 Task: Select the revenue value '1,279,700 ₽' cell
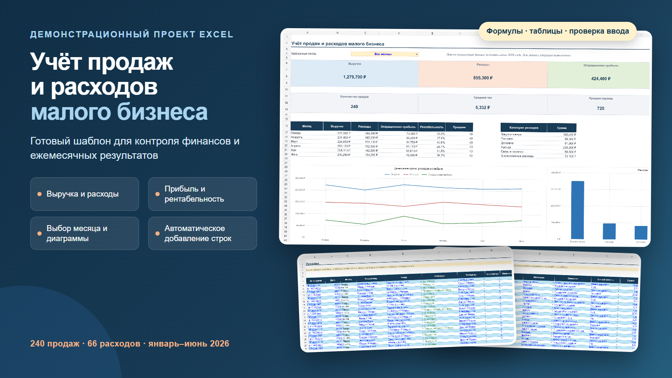coord(354,77)
